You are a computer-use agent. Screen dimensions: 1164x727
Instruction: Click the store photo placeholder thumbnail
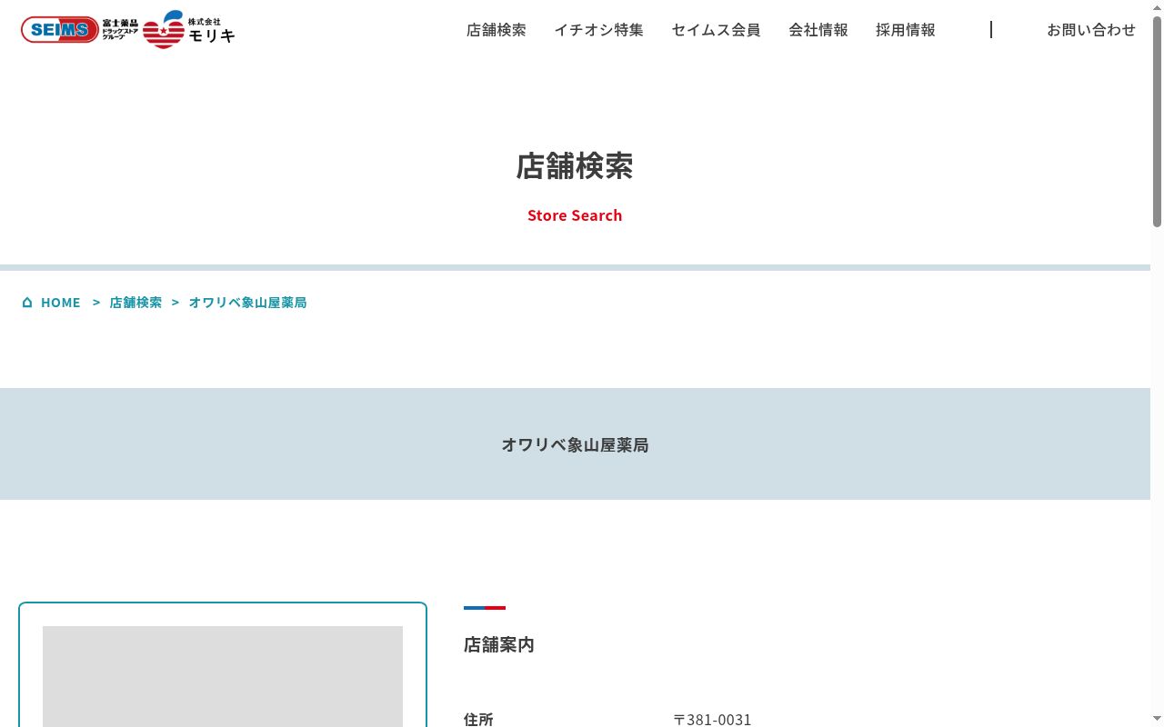(x=223, y=676)
